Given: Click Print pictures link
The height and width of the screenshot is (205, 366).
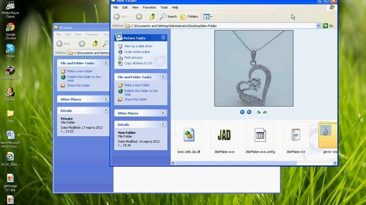Looking at the screenshot, I should pyautogui.click(x=133, y=58).
